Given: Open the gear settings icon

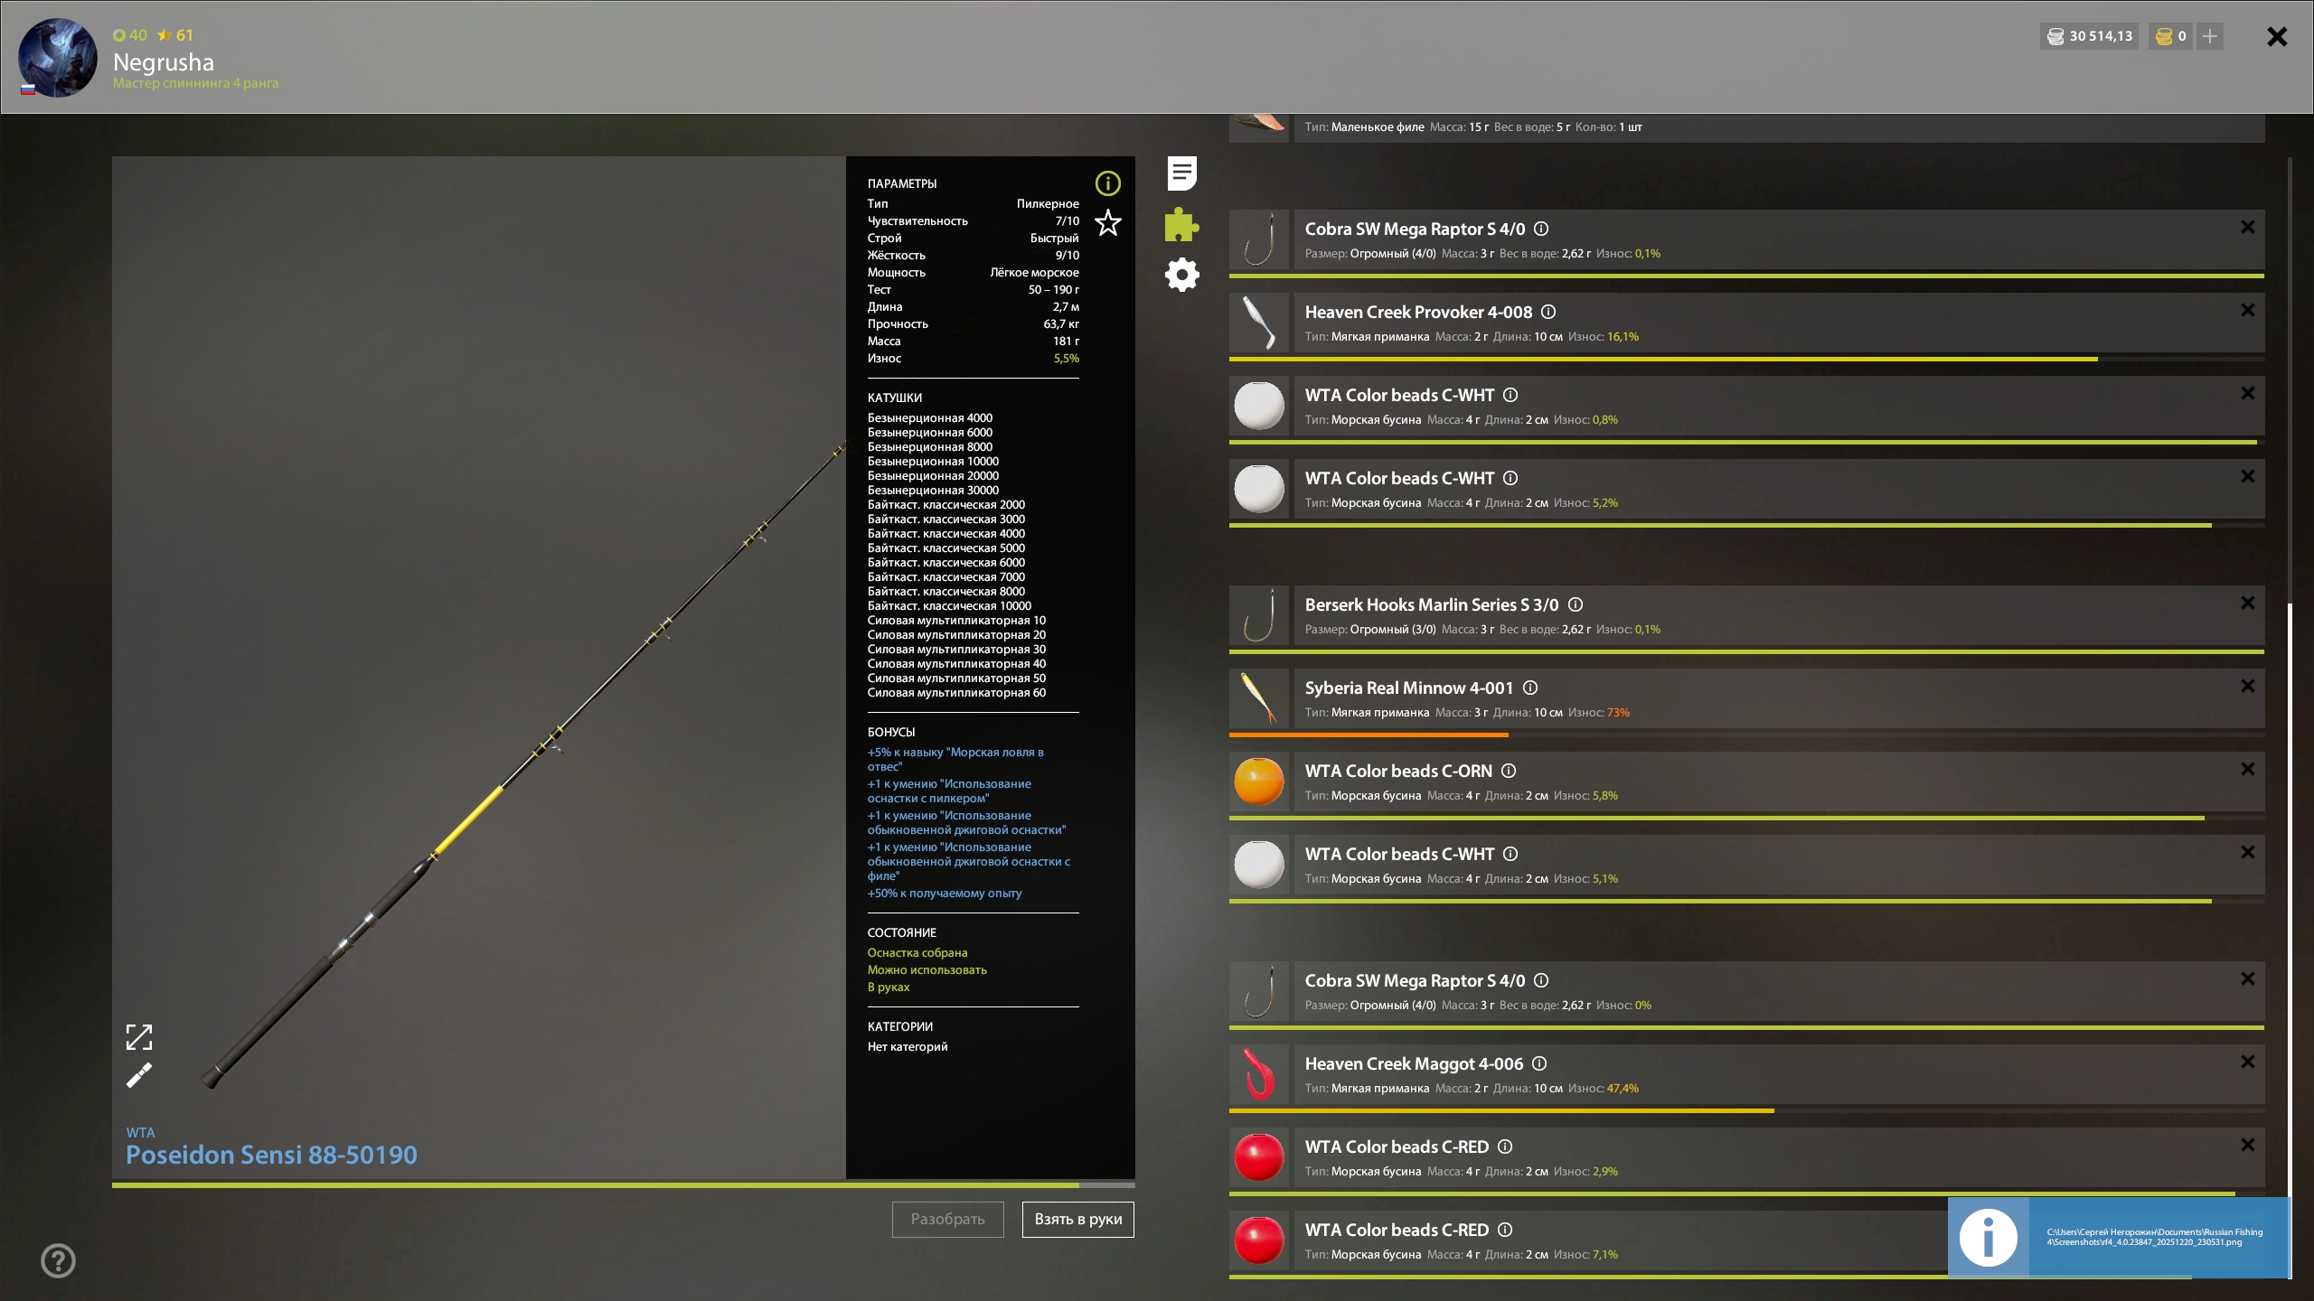Looking at the screenshot, I should click(1181, 275).
